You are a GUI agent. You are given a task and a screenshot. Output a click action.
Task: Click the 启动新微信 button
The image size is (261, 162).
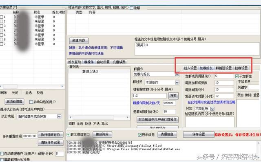tap(14, 101)
